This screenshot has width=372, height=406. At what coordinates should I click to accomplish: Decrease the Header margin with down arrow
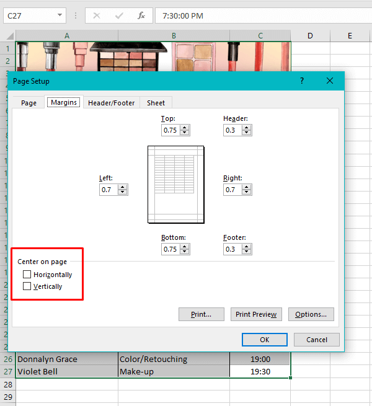pos(247,133)
